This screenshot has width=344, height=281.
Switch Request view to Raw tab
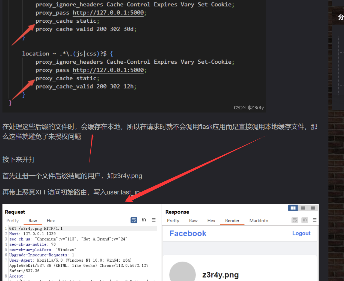(33, 221)
